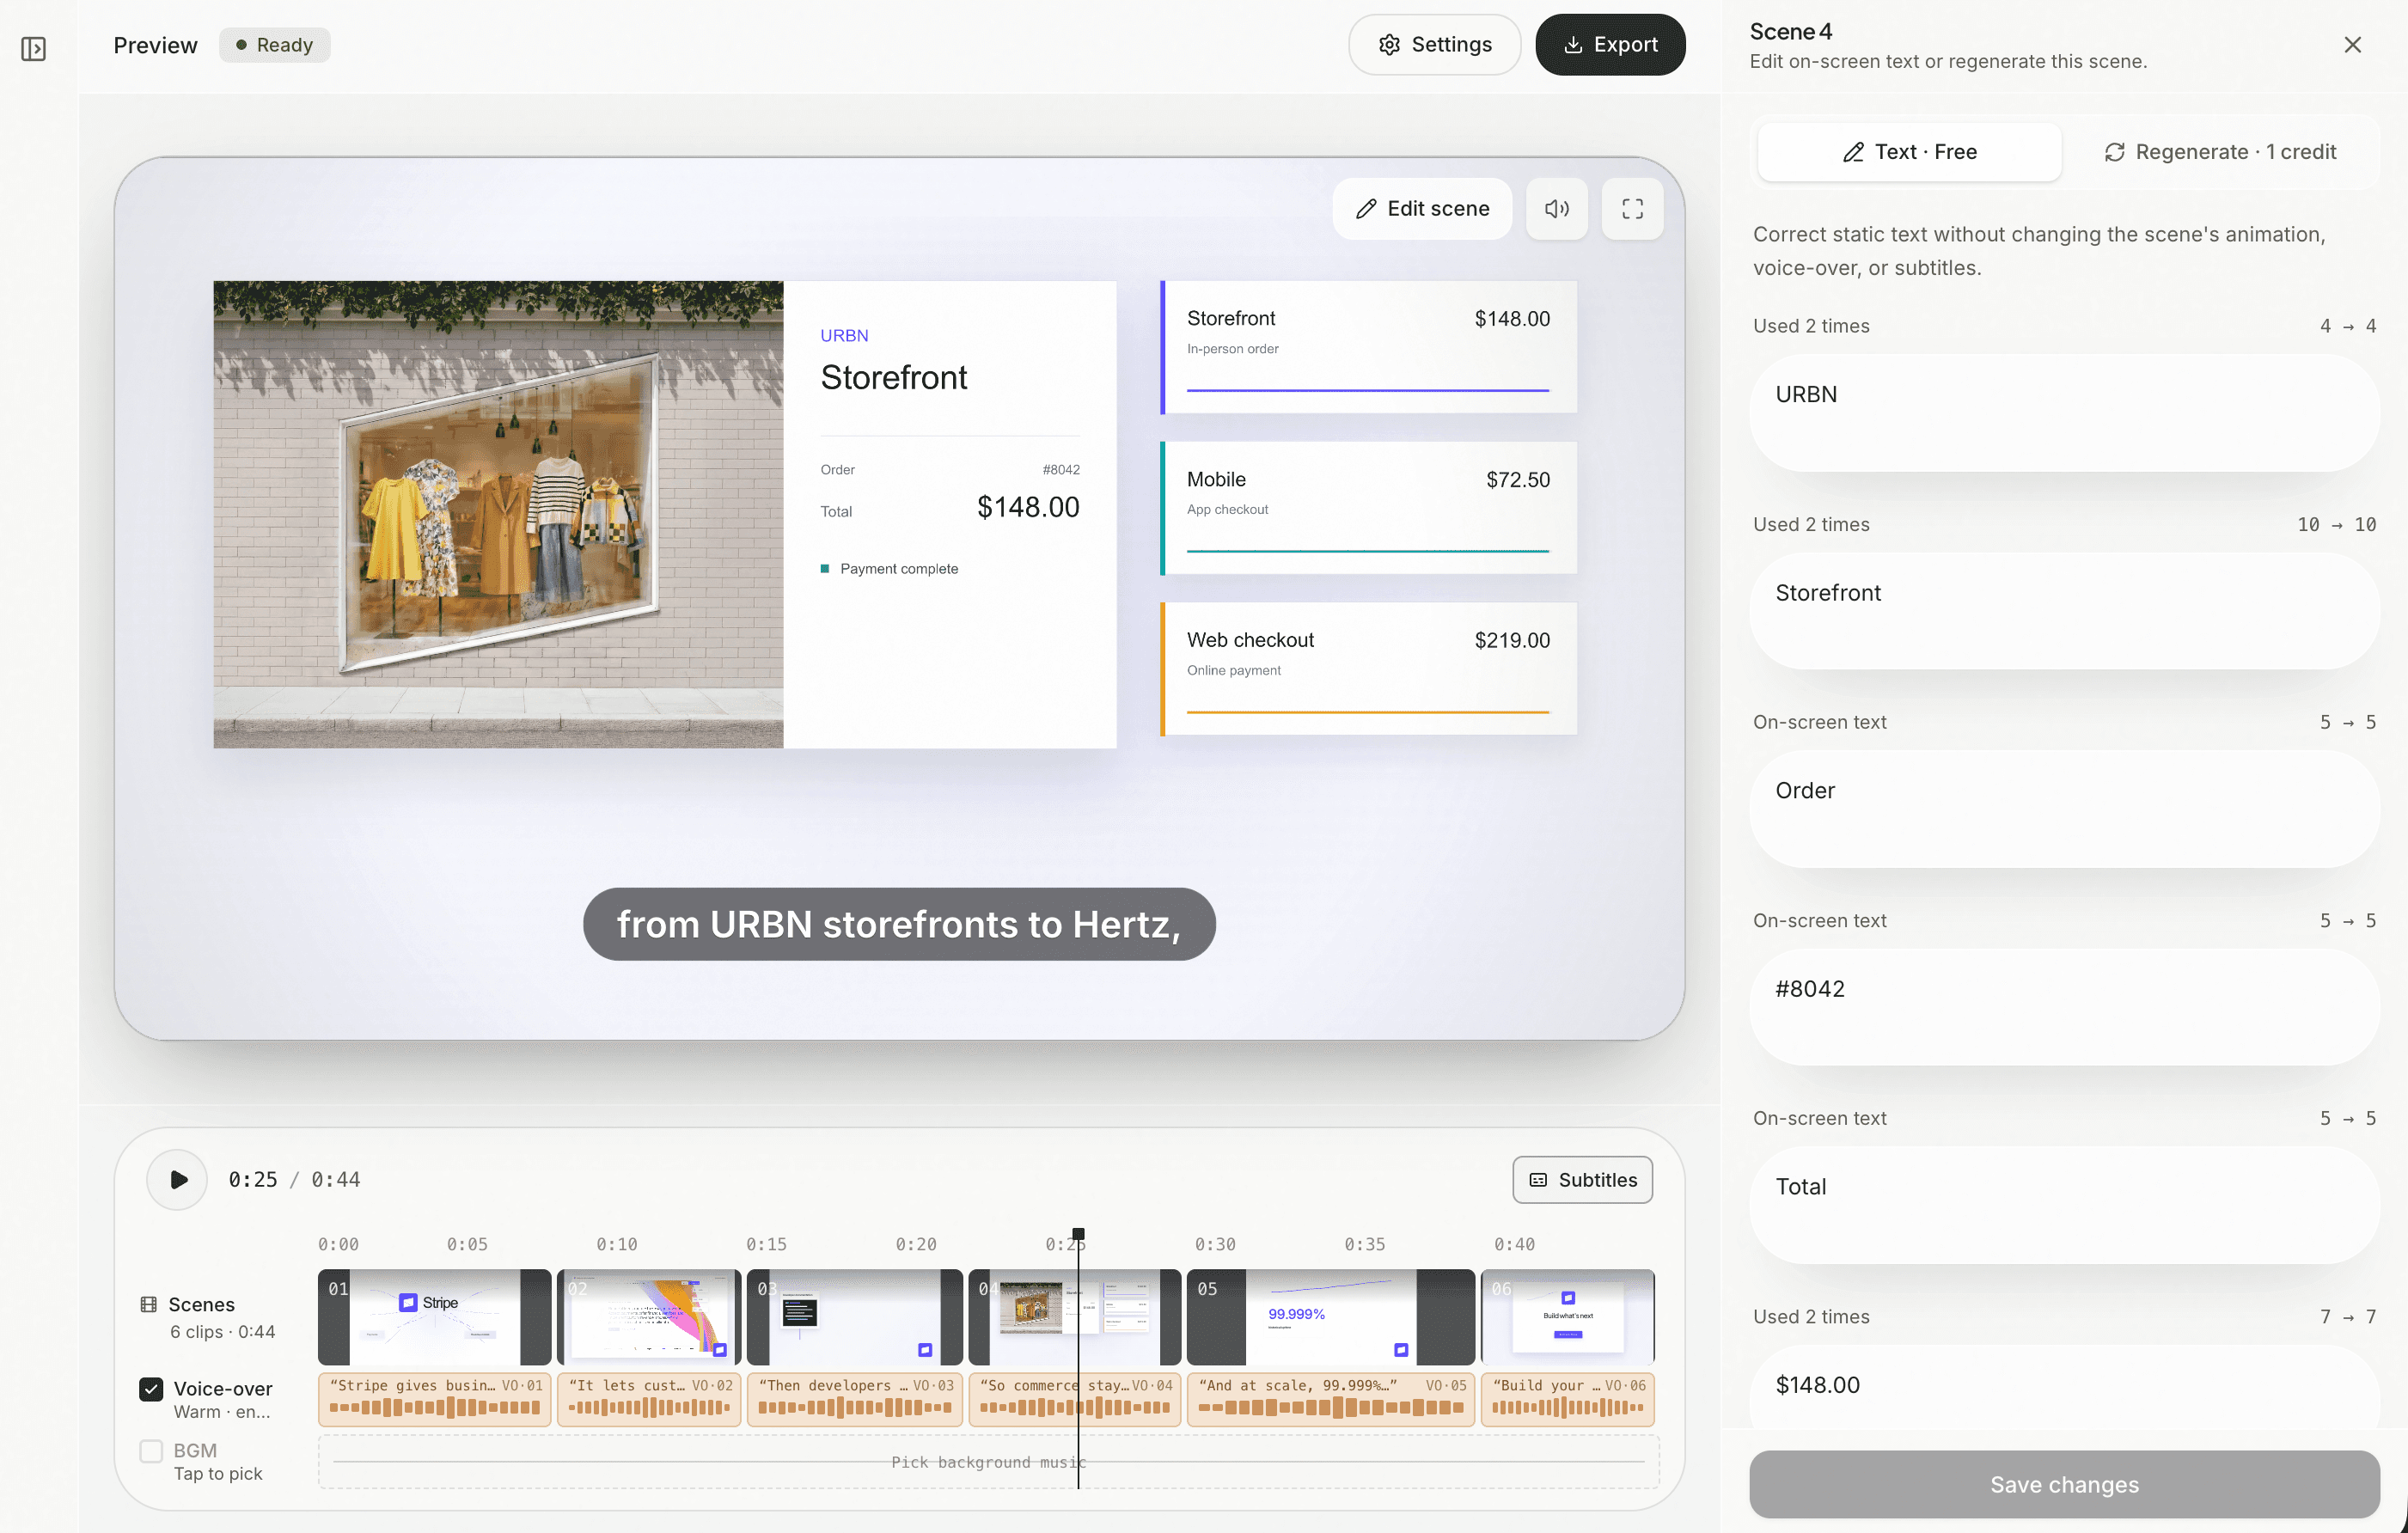Viewport: 2408px width, 1533px height.
Task: Edit the #8042 text field
Action: click(x=2064, y=1007)
